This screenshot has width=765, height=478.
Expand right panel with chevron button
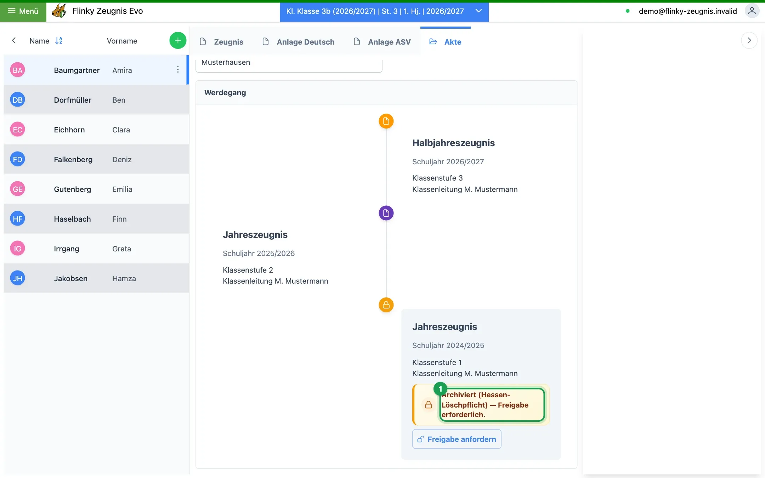pyautogui.click(x=749, y=40)
